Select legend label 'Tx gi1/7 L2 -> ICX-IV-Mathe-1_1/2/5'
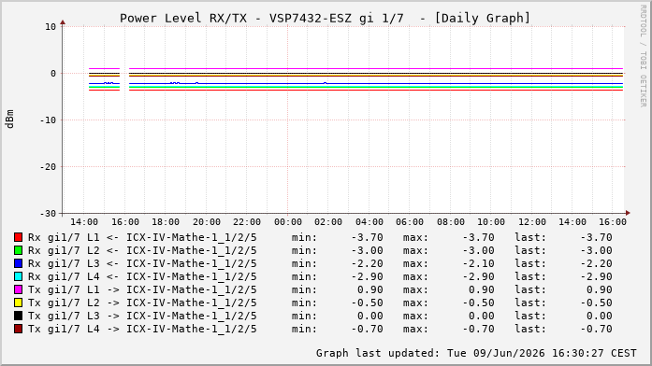This screenshot has width=652, height=366. (x=142, y=303)
